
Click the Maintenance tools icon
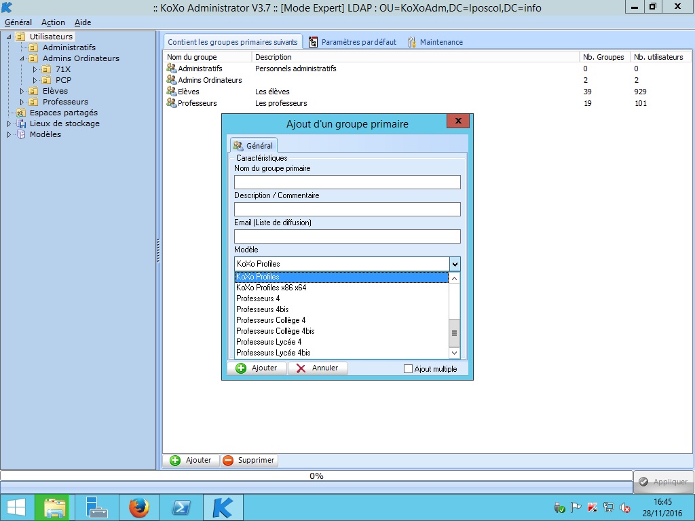(x=412, y=42)
